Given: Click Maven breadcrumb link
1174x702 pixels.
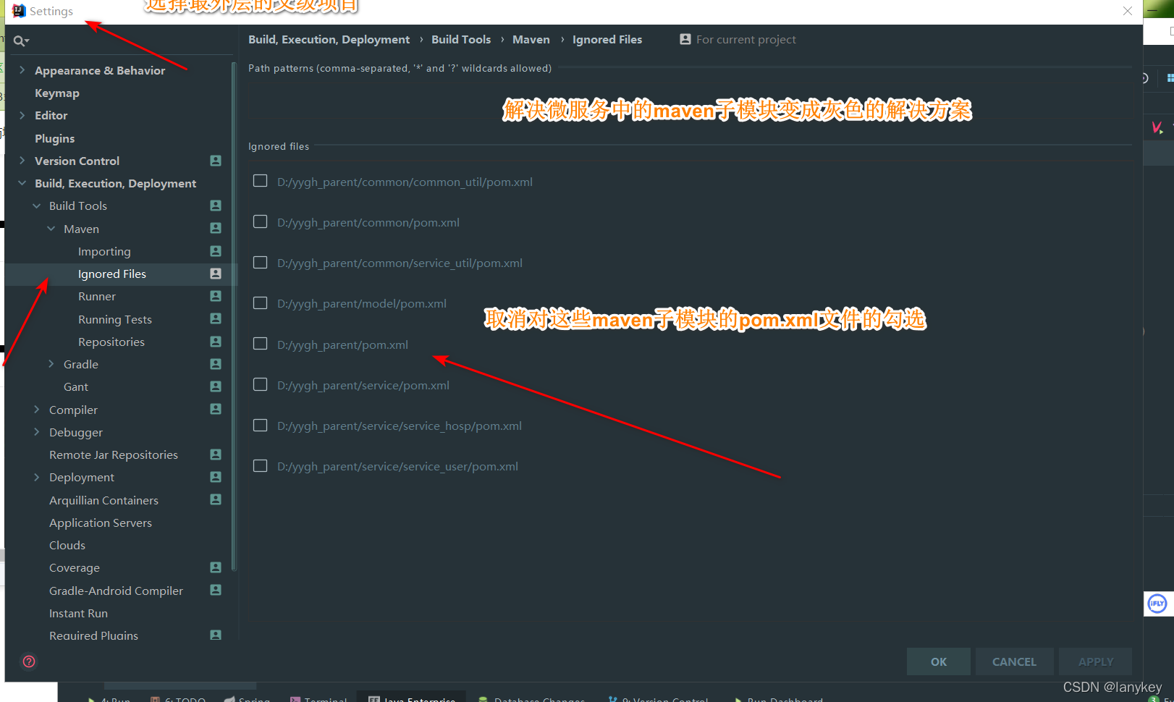Looking at the screenshot, I should pos(531,39).
